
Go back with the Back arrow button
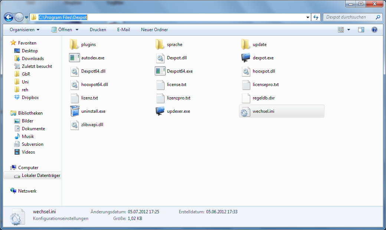point(9,17)
